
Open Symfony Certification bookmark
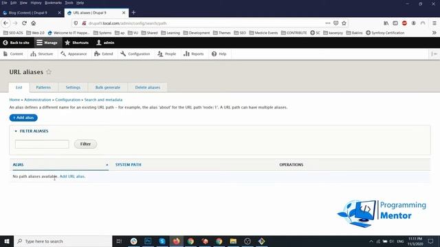(385, 33)
